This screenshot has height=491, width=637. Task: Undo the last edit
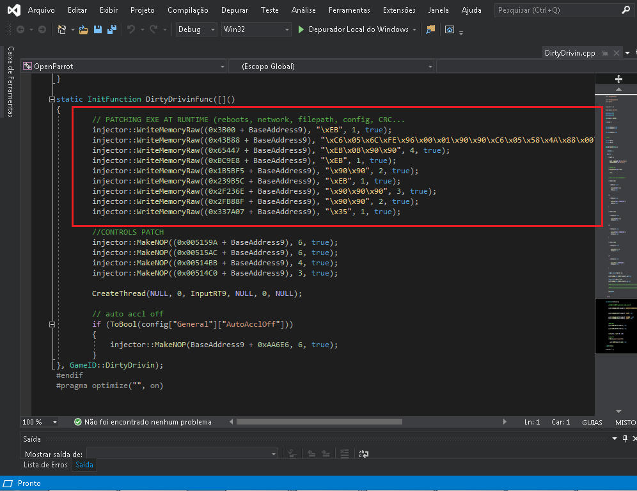tap(131, 29)
